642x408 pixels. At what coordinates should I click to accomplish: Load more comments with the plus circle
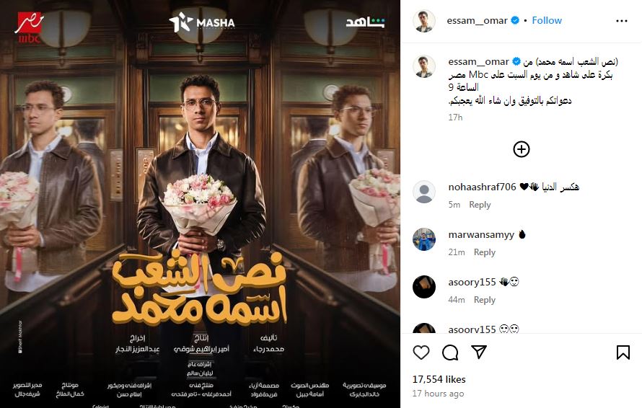(522, 149)
